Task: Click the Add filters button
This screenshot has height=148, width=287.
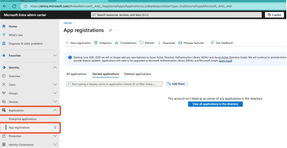Action: coord(176,84)
